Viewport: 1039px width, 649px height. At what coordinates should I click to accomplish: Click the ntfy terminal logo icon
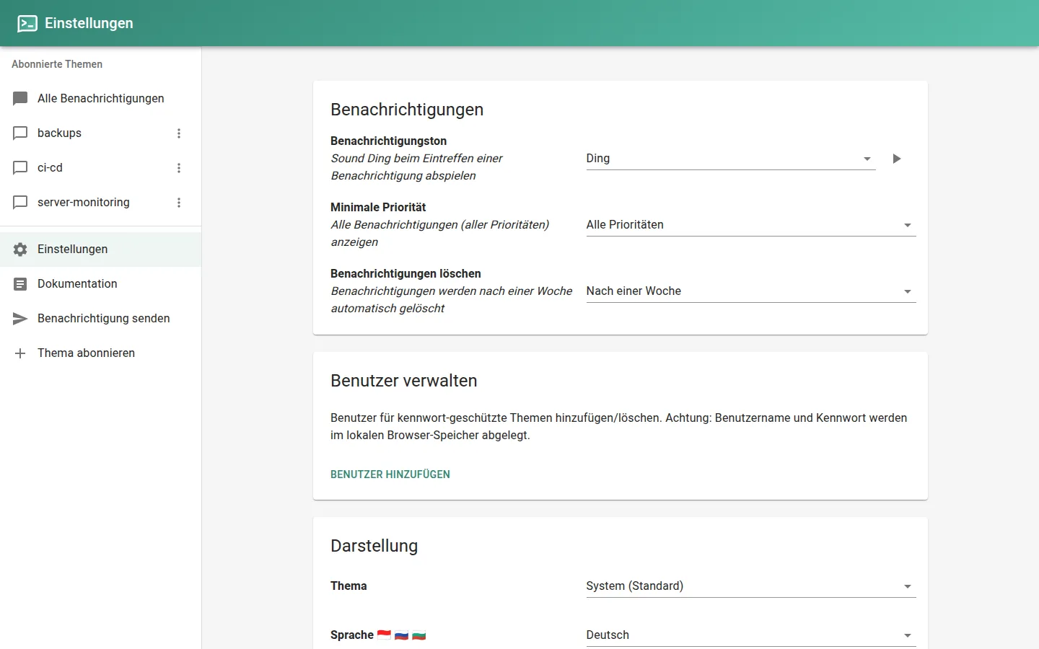(27, 23)
